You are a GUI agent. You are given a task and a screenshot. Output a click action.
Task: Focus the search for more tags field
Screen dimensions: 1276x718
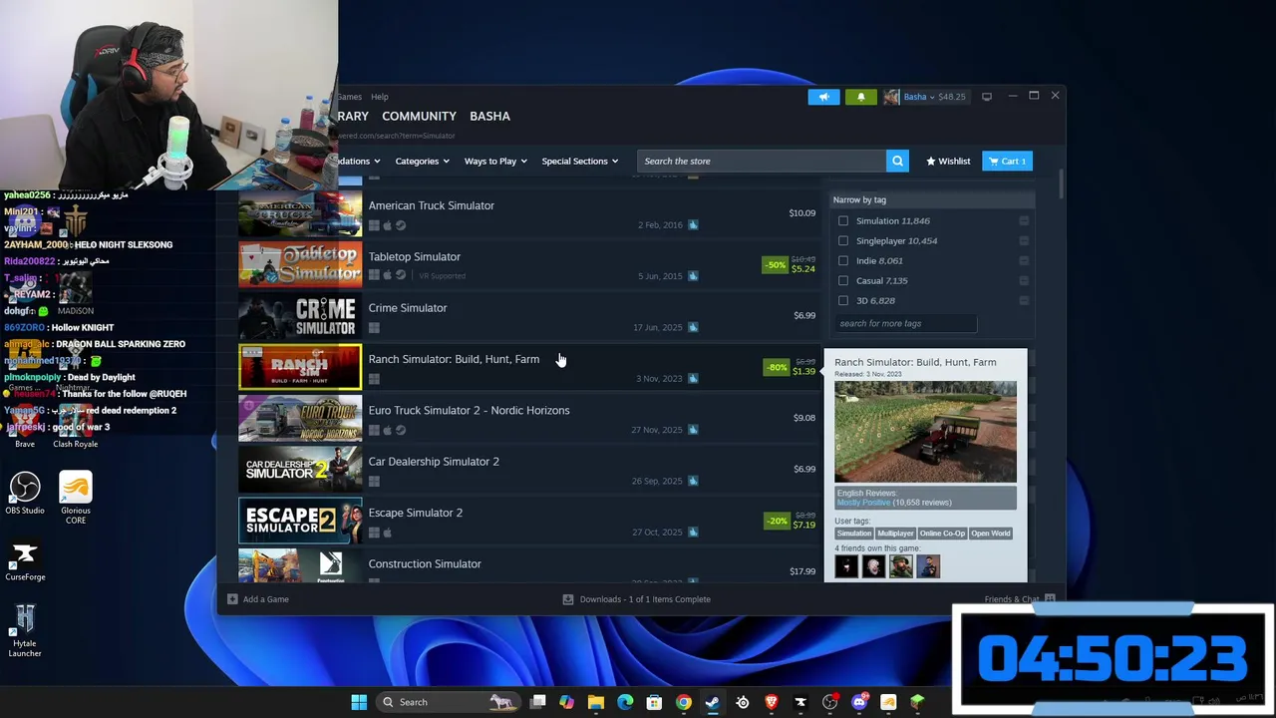pos(905,323)
